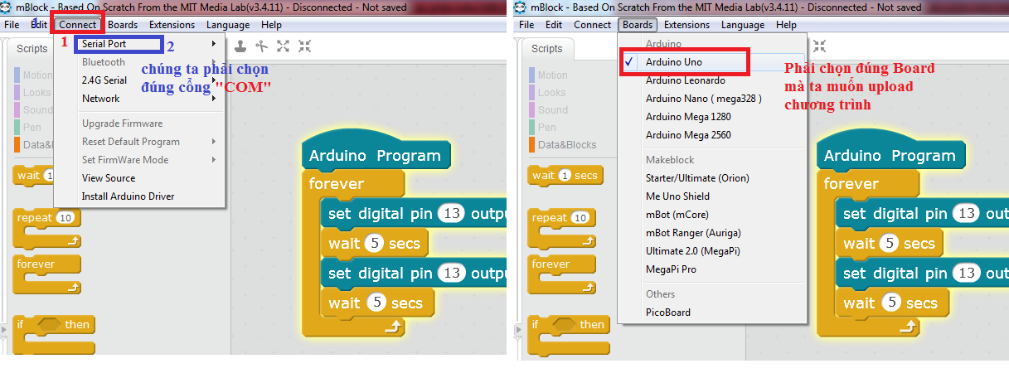This screenshot has height=378, width=1009.
Task: Click the Shrink arrows icon in right window
Action: [819, 46]
